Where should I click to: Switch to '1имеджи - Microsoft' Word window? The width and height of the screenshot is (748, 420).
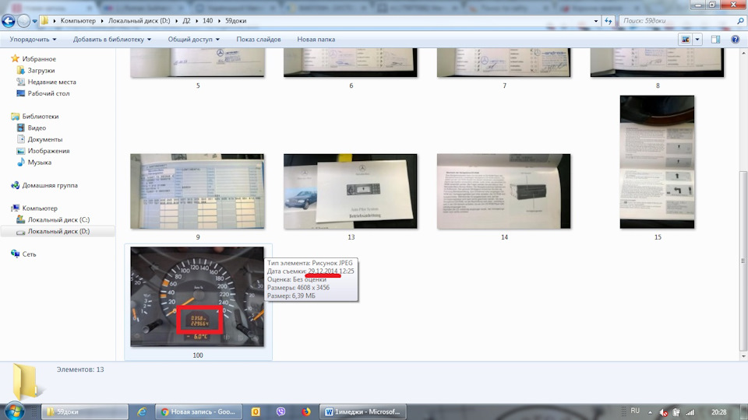point(364,412)
